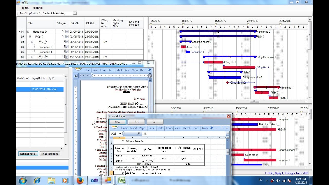Close the Chọn dữ liệu dialog
Image resolution: width=329 pixels, height=185 pixels.
(229, 116)
